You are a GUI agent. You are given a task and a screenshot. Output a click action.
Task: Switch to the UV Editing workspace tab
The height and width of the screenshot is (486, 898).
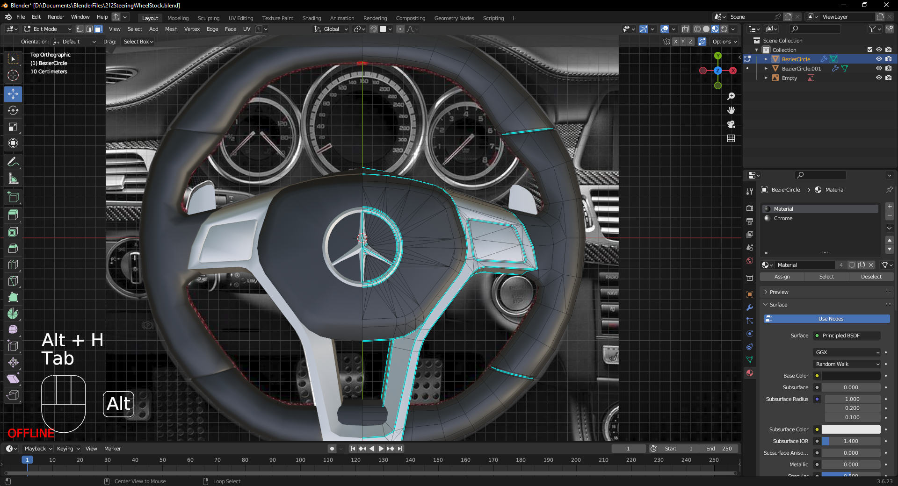coord(240,18)
